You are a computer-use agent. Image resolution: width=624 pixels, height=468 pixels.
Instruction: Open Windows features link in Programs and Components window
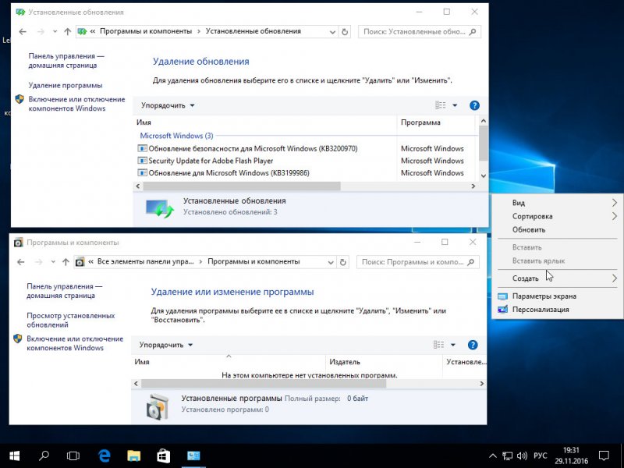(x=75, y=343)
